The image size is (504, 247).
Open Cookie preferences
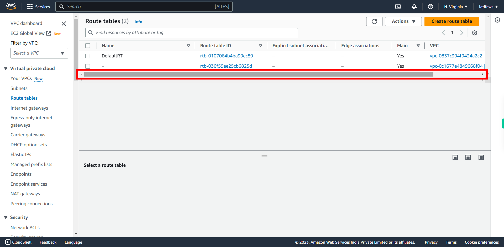pyautogui.click(x=482, y=242)
